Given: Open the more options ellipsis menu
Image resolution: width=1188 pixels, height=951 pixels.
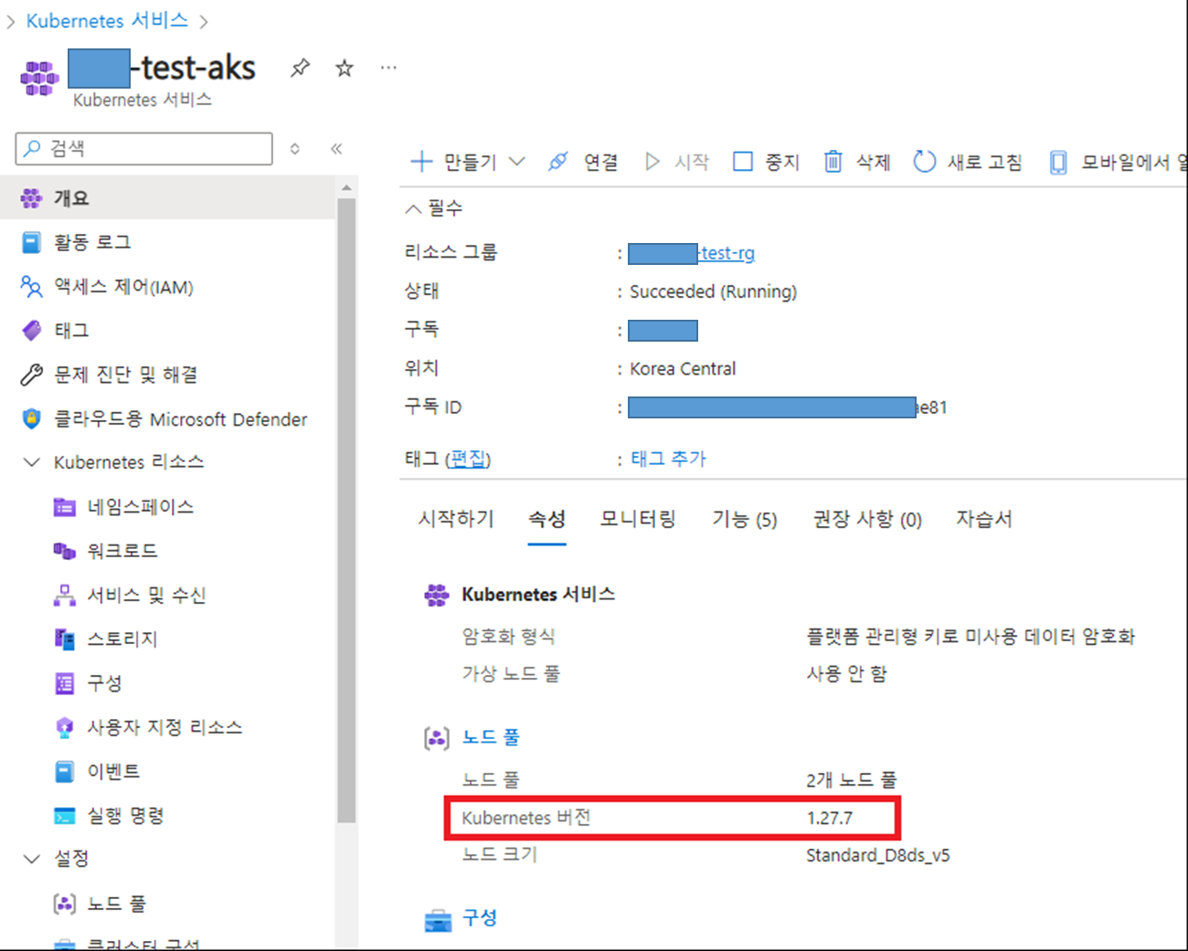Looking at the screenshot, I should [x=388, y=68].
